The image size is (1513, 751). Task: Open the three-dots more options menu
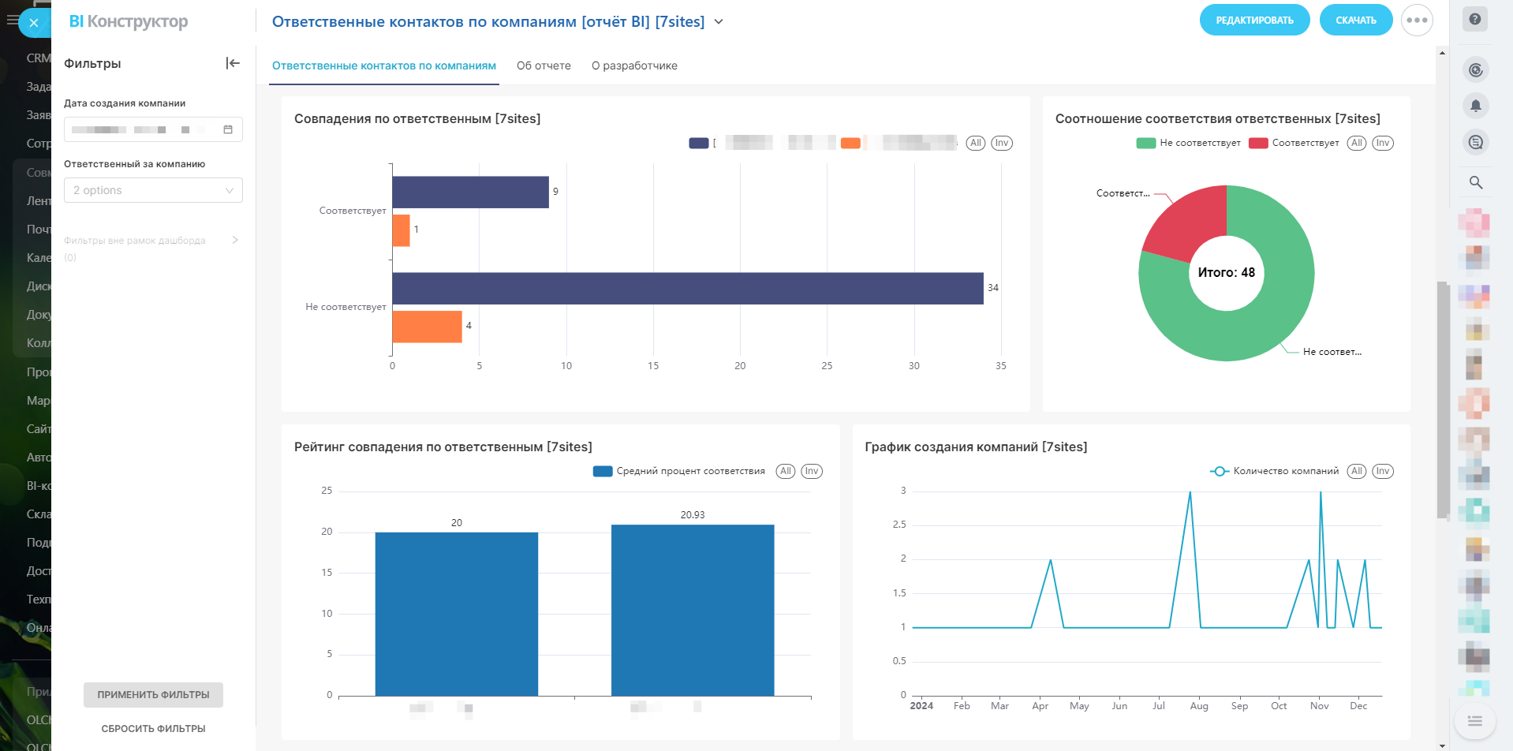coord(1416,21)
